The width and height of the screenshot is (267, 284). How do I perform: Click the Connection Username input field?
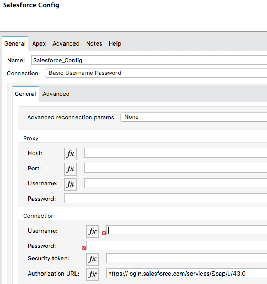tap(187, 231)
